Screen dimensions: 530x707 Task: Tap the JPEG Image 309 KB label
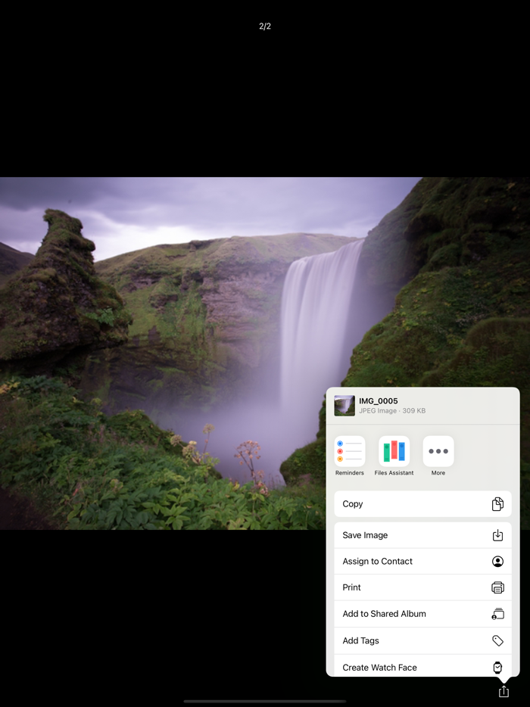392,411
